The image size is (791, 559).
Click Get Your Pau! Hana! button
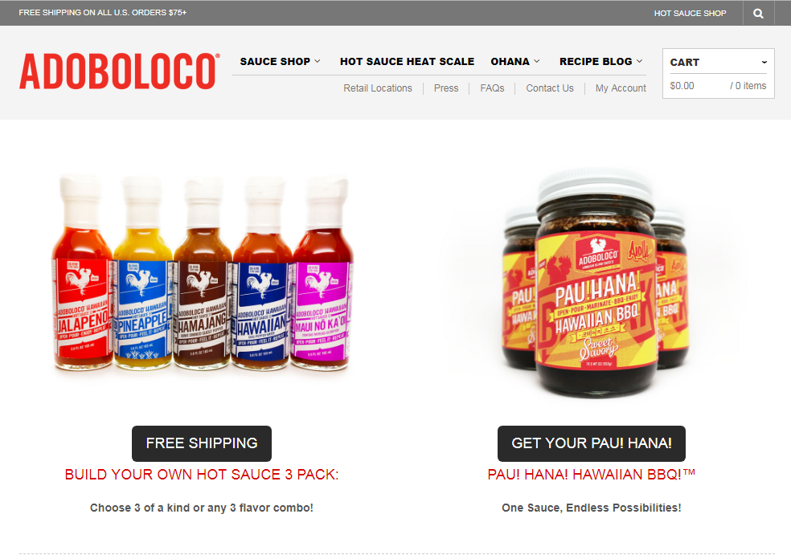[591, 443]
